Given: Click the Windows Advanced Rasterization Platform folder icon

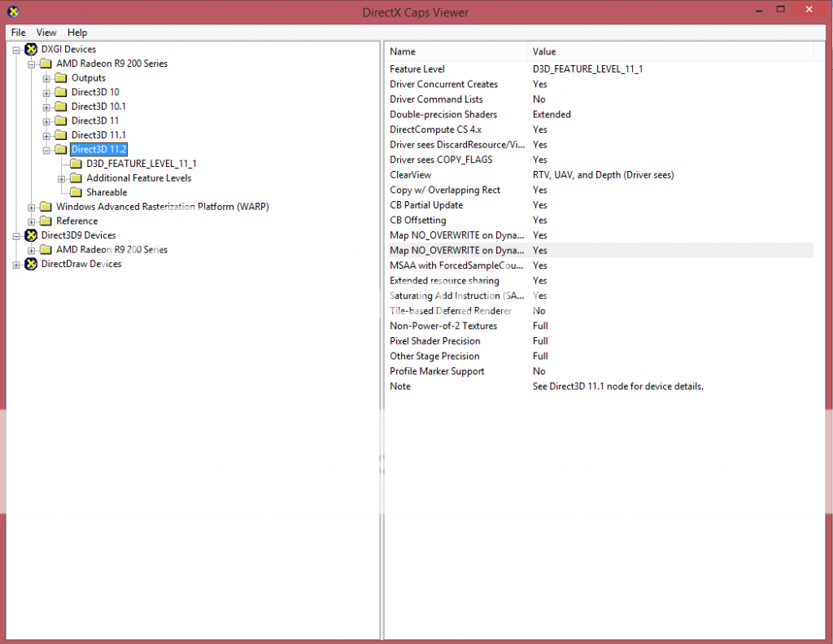Looking at the screenshot, I should coord(46,207).
